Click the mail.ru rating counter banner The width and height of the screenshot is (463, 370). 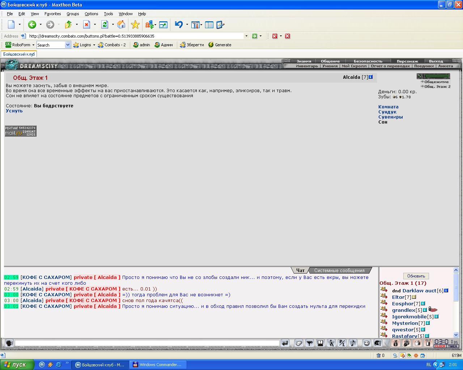(x=21, y=131)
